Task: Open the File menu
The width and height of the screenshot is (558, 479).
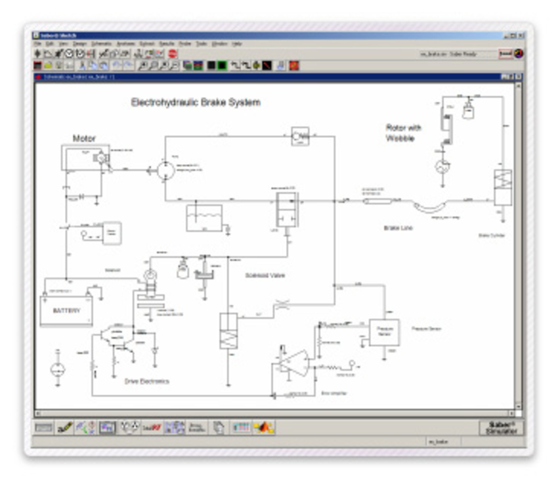Action: pyautogui.click(x=37, y=43)
